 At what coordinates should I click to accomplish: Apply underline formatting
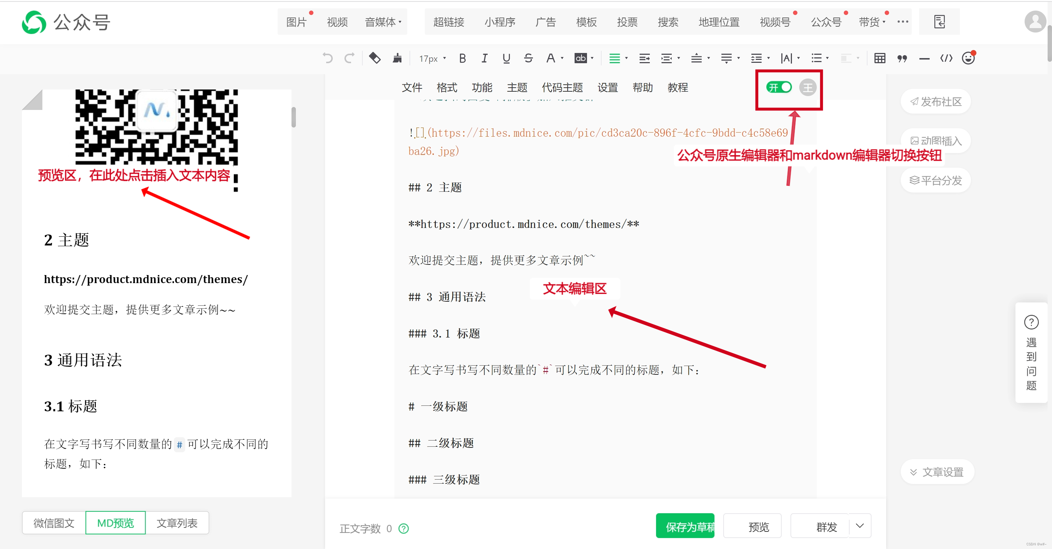(x=506, y=58)
